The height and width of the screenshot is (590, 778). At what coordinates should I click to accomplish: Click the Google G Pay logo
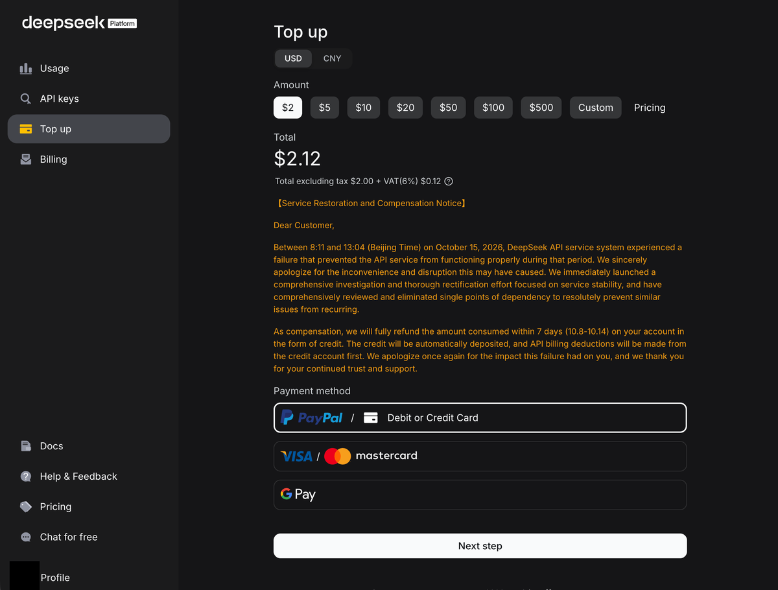tap(298, 495)
